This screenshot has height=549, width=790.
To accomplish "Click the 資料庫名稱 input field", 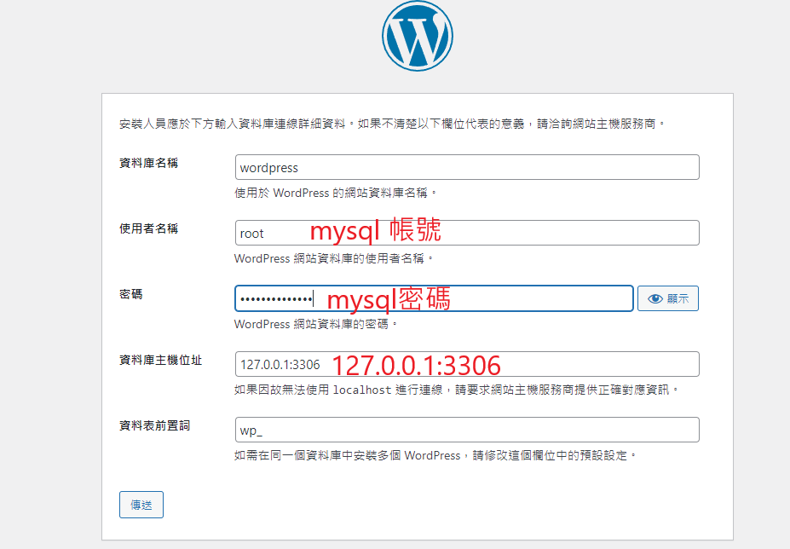I will 467,167.
